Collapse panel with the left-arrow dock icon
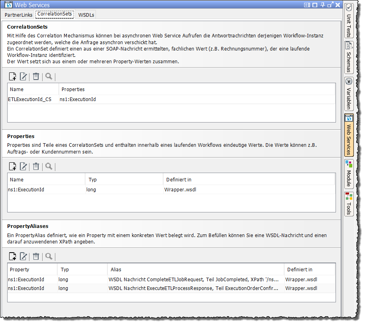The width and height of the screenshot is (365, 325). [307, 5]
